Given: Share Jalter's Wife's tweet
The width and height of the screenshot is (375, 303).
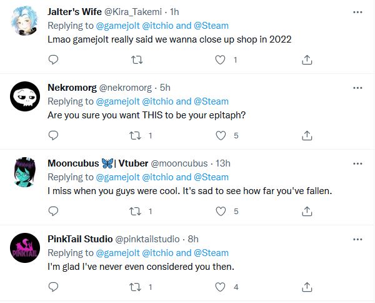Looking at the screenshot, I should [x=307, y=60].
